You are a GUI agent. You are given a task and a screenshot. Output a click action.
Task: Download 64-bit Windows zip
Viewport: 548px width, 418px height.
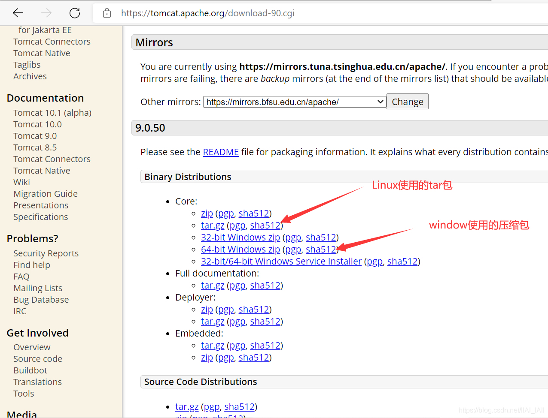point(241,249)
